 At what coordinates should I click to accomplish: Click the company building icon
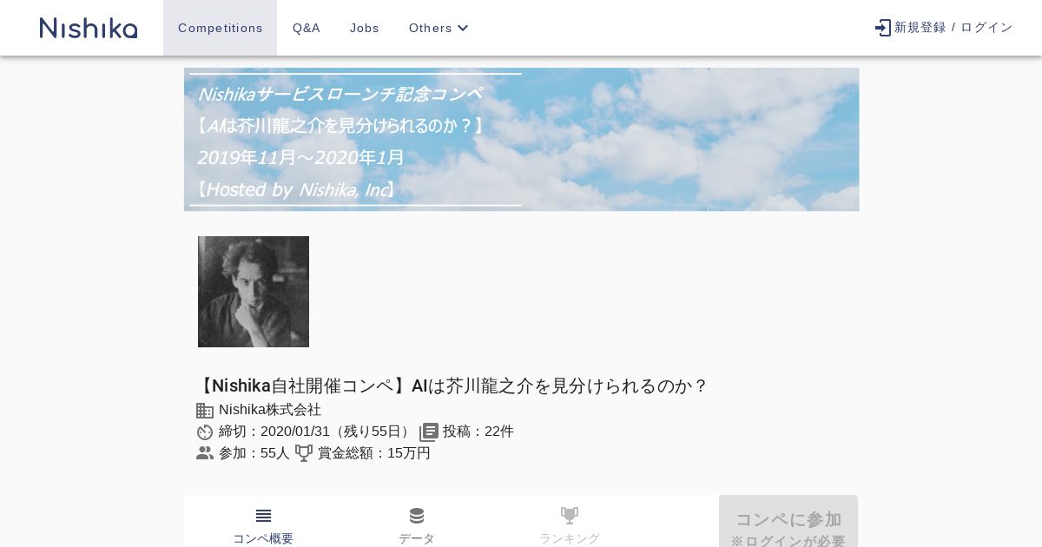tap(205, 411)
